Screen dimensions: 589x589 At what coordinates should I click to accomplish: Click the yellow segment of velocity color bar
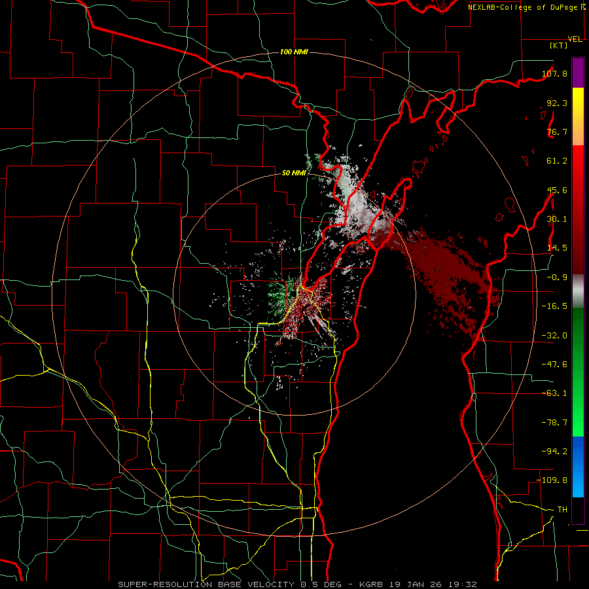(578, 116)
